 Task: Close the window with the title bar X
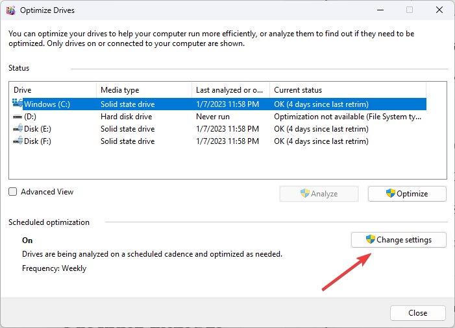point(439,10)
